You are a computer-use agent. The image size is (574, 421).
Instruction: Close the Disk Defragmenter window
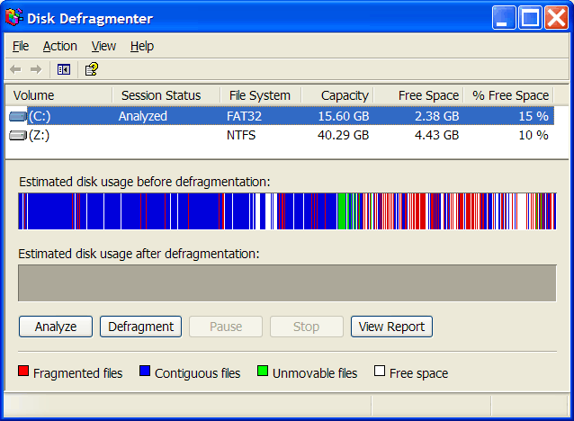point(556,17)
